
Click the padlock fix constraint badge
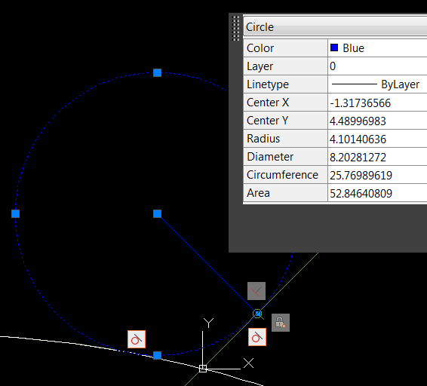pyautogui.click(x=281, y=323)
